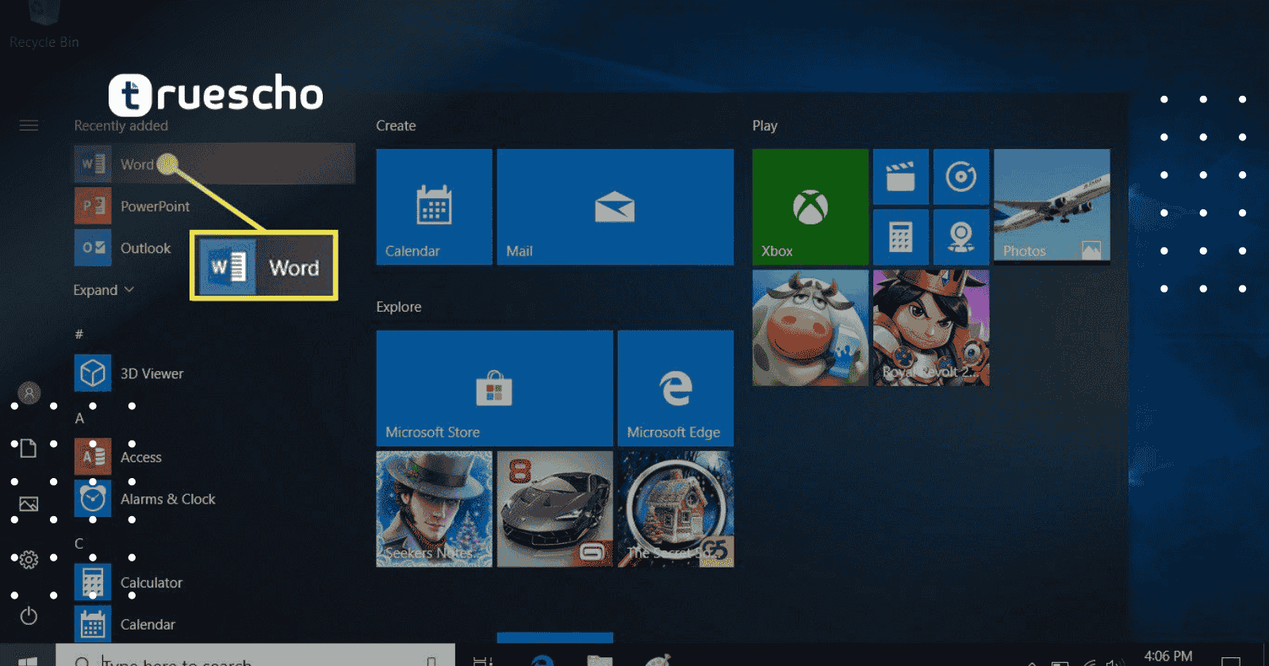Open Settings via the gear icon
The height and width of the screenshot is (666, 1269).
[29, 560]
